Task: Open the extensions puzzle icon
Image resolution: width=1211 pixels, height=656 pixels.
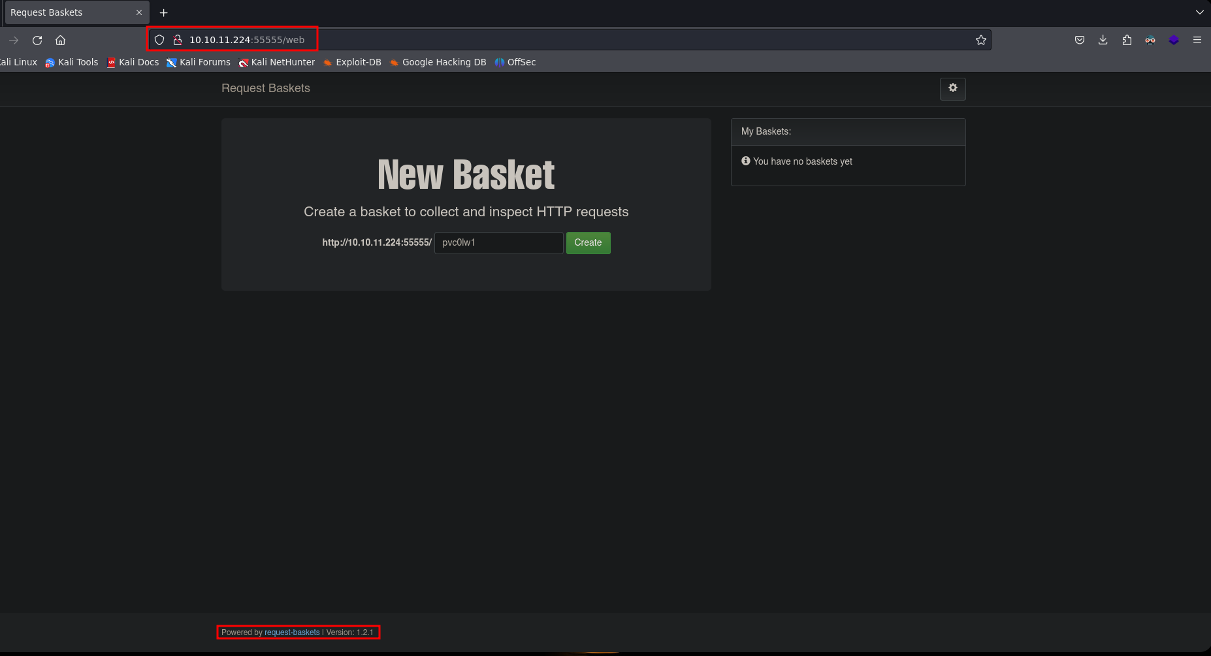Action: tap(1126, 41)
